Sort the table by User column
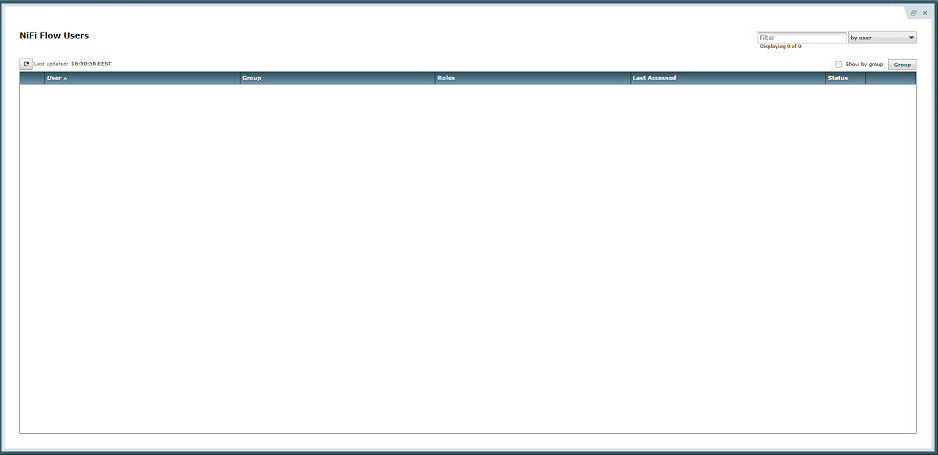Image resolution: width=938 pixels, height=455 pixels. (142, 78)
